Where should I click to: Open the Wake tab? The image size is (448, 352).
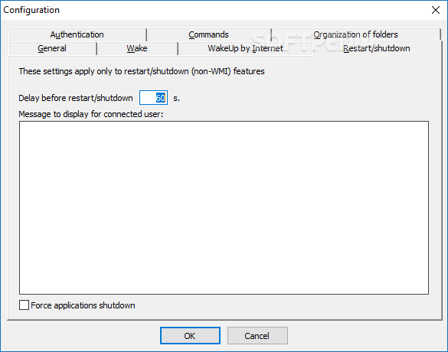(137, 48)
